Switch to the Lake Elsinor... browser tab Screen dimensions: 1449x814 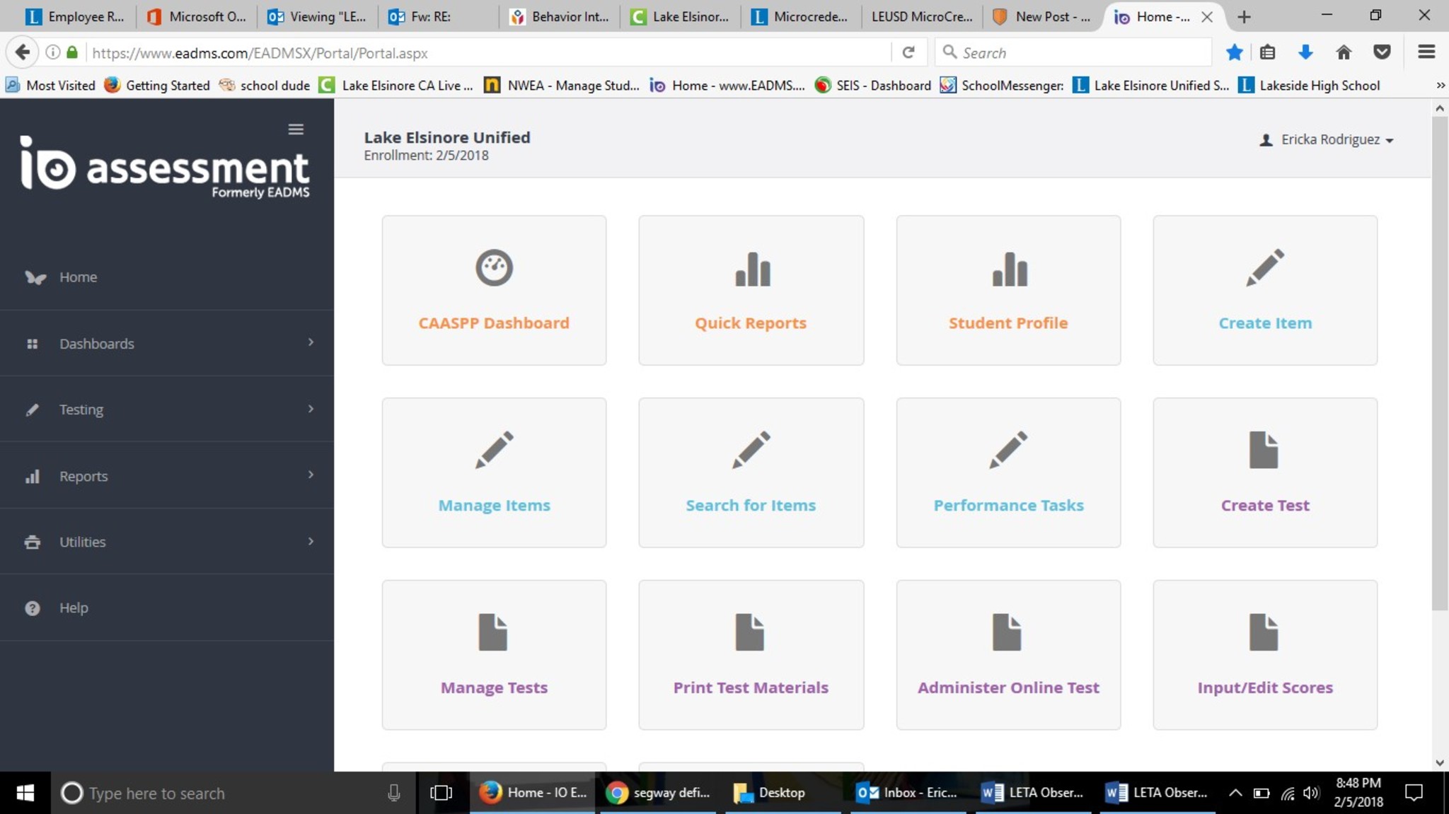[x=680, y=16]
